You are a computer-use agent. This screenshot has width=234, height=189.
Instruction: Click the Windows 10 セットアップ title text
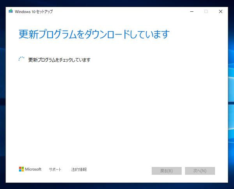point(34,11)
